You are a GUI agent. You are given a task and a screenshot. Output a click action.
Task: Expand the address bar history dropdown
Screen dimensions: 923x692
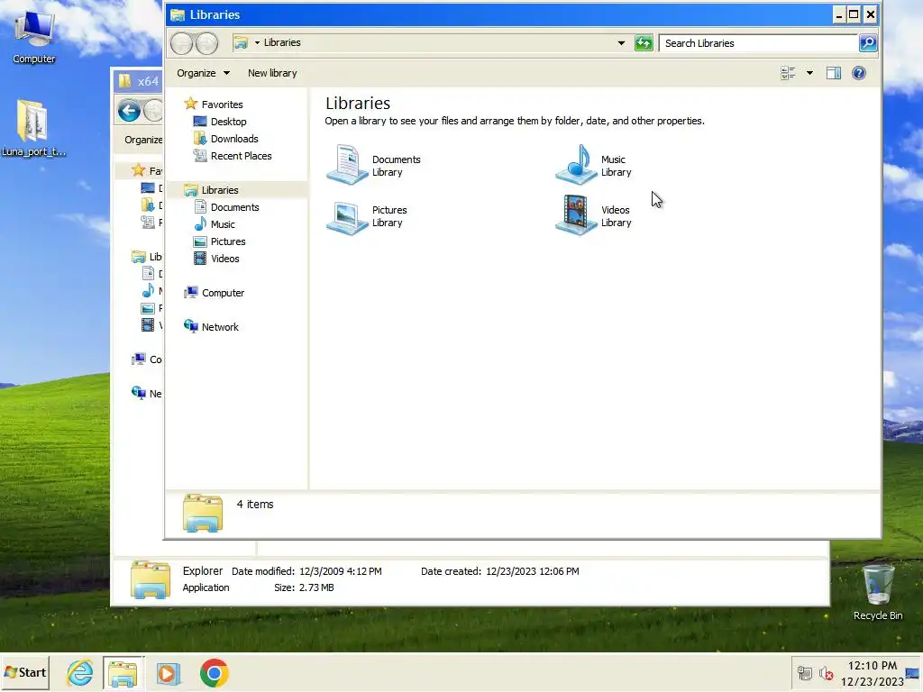pos(621,43)
